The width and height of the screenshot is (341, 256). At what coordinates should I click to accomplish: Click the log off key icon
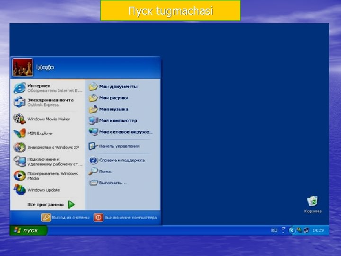pyautogui.click(x=46, y=218)
